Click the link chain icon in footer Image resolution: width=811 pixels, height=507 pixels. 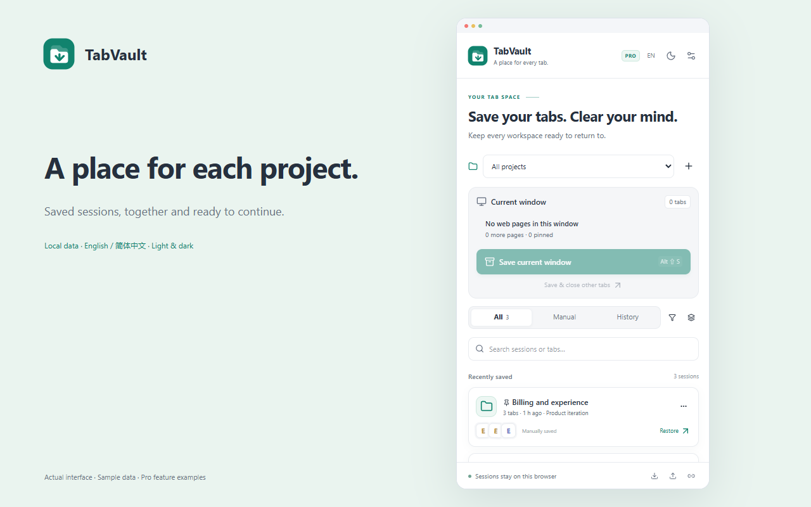pos(691,476)
